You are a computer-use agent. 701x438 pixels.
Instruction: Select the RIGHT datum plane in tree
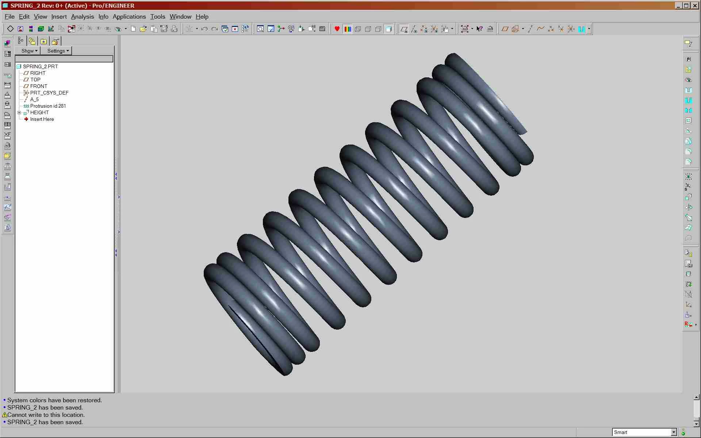[x=34, y=73]
